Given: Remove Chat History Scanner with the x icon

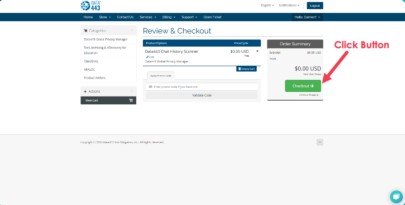Looking at the screenshot, I should pos(257,51).
